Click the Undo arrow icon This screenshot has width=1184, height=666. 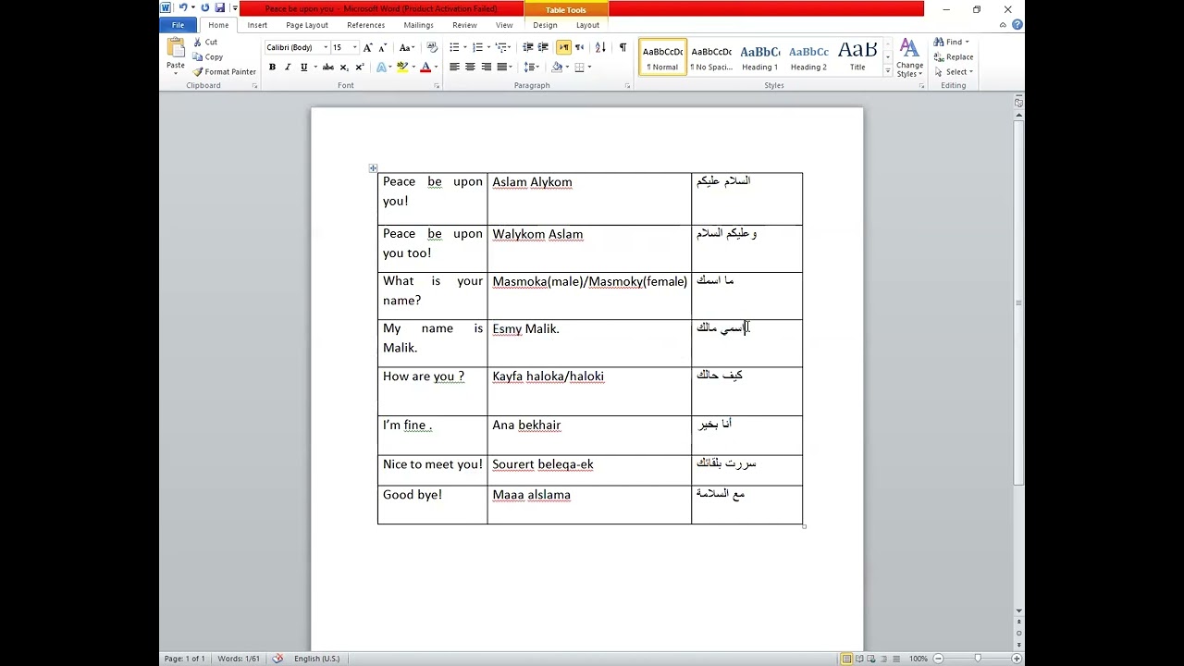(x=182, y=8)
